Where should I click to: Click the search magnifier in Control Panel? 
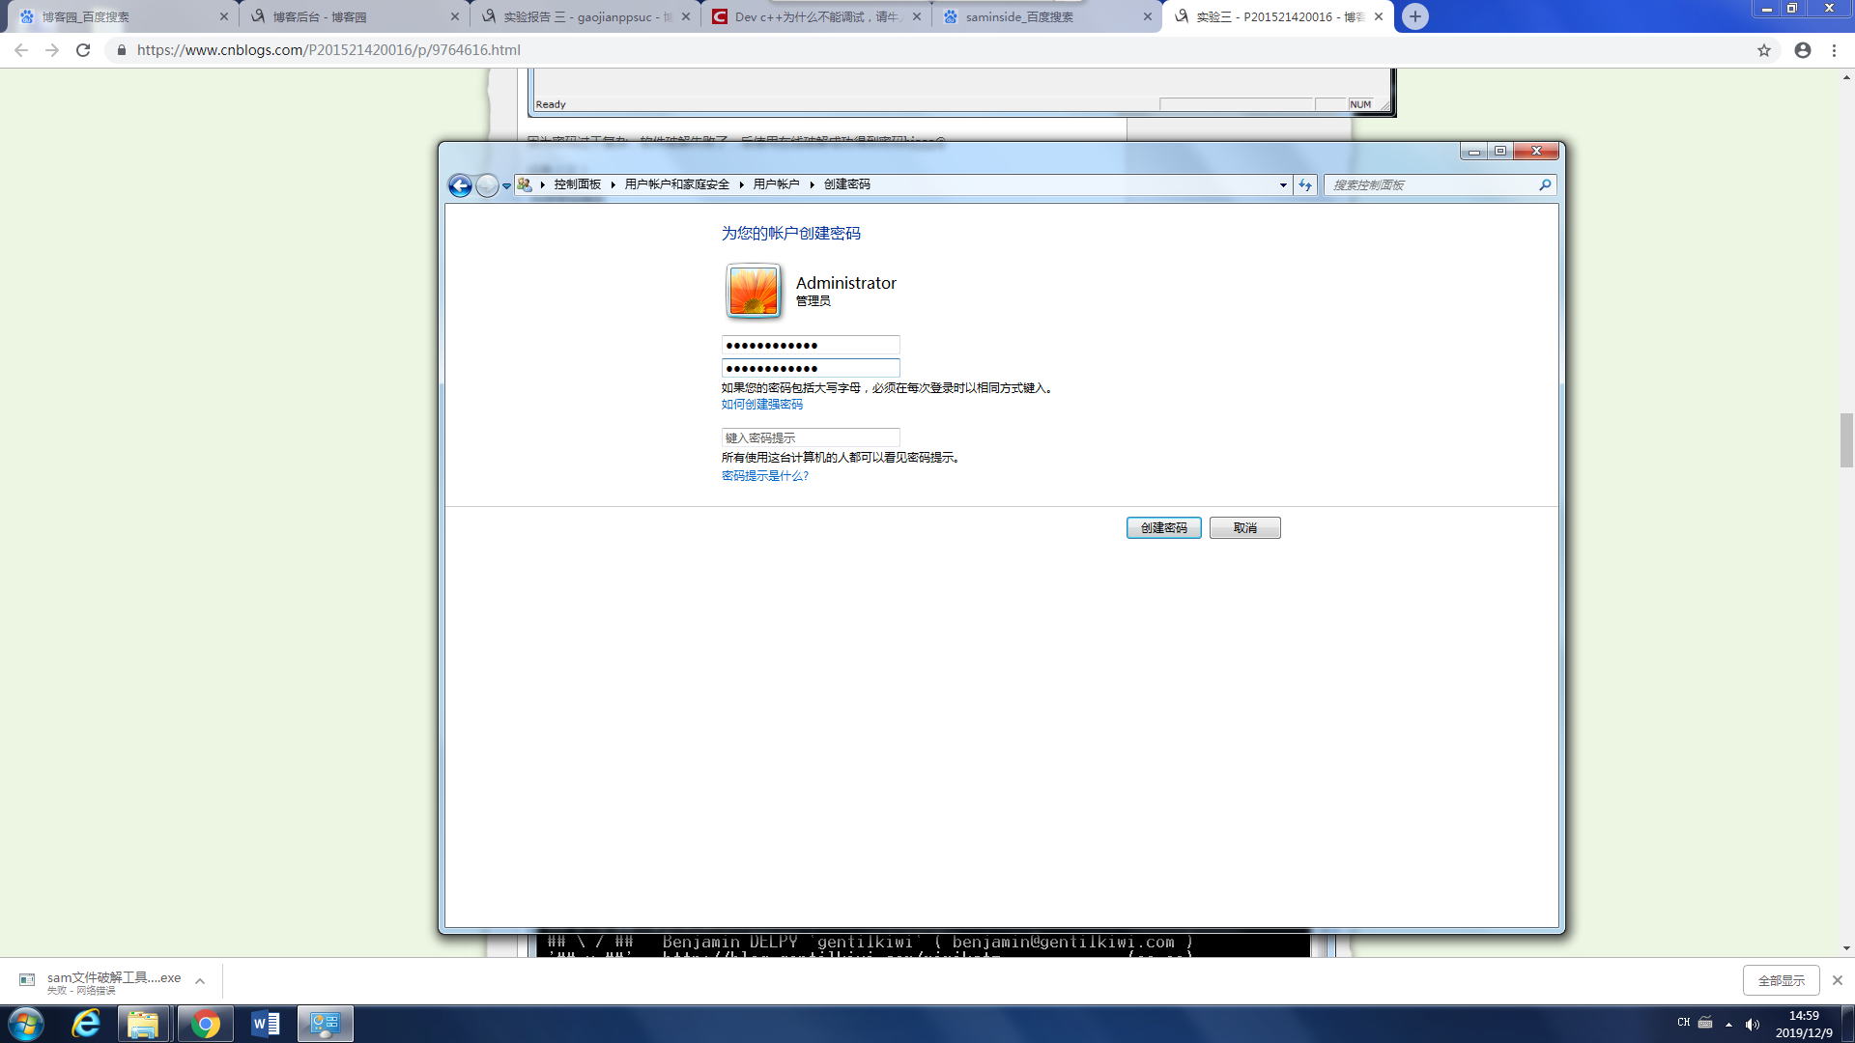1545,184
